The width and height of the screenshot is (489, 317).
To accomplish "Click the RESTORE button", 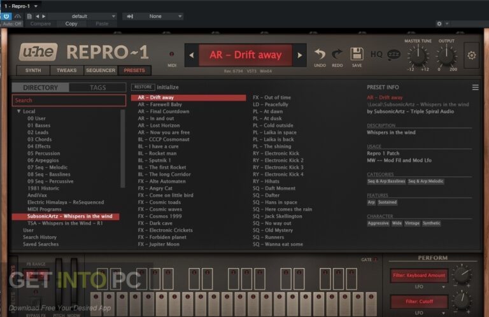I will [143, 87].
